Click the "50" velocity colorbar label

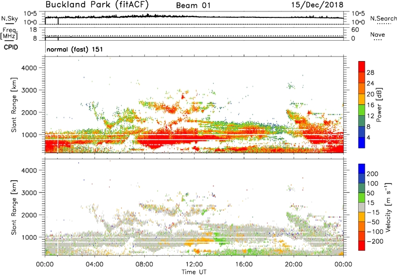(370, 193)
